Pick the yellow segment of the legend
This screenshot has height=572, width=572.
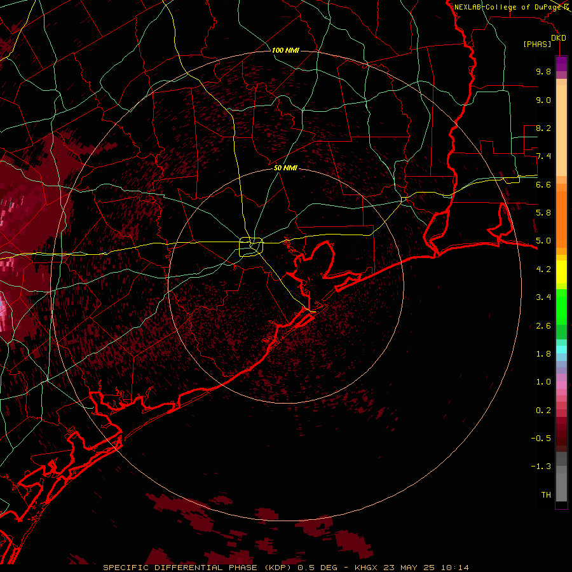click(x=561, y=272)
